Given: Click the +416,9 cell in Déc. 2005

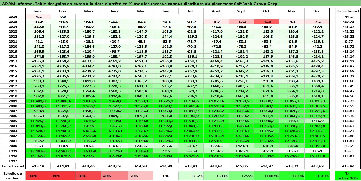Looking at the screenshot, I should [317, 121].
